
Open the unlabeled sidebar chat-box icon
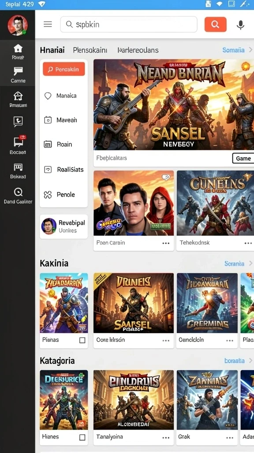[x=18, y=121]
